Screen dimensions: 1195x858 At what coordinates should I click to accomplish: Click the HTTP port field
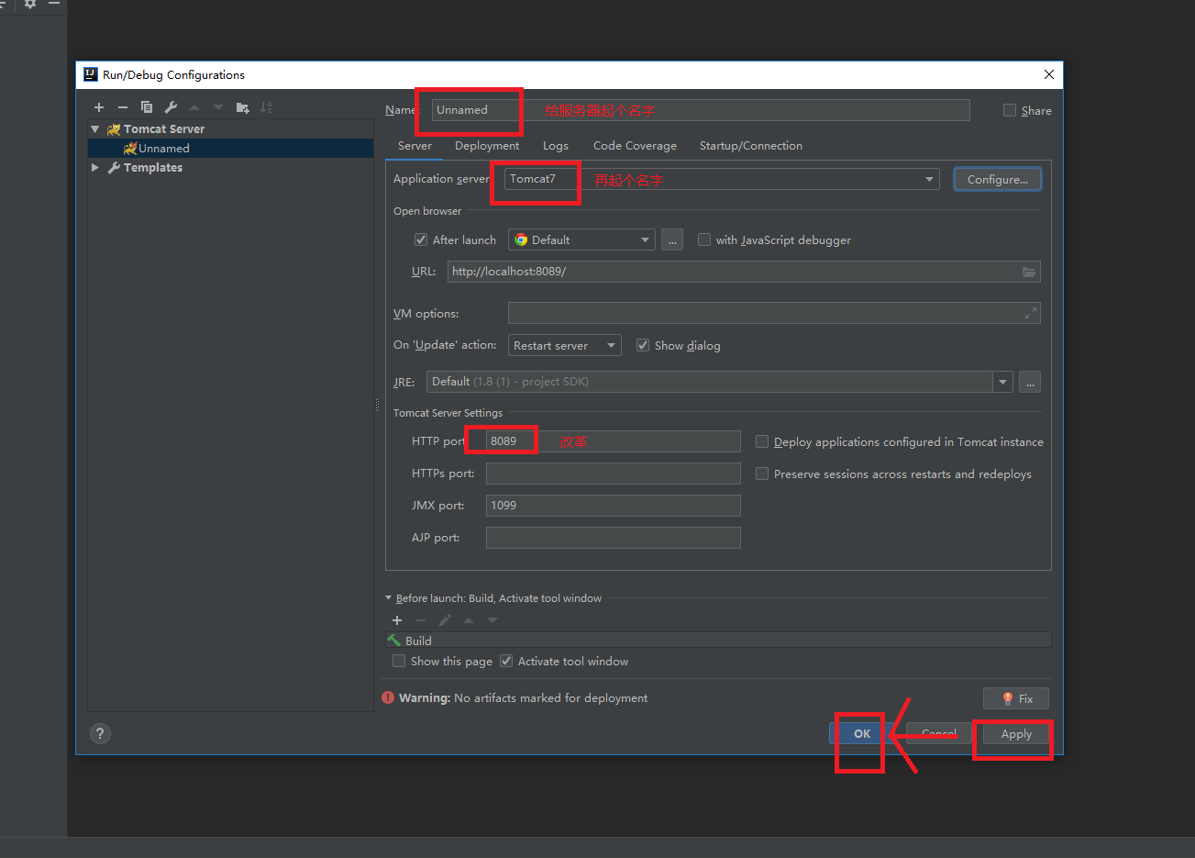click(x=613, y=441)
